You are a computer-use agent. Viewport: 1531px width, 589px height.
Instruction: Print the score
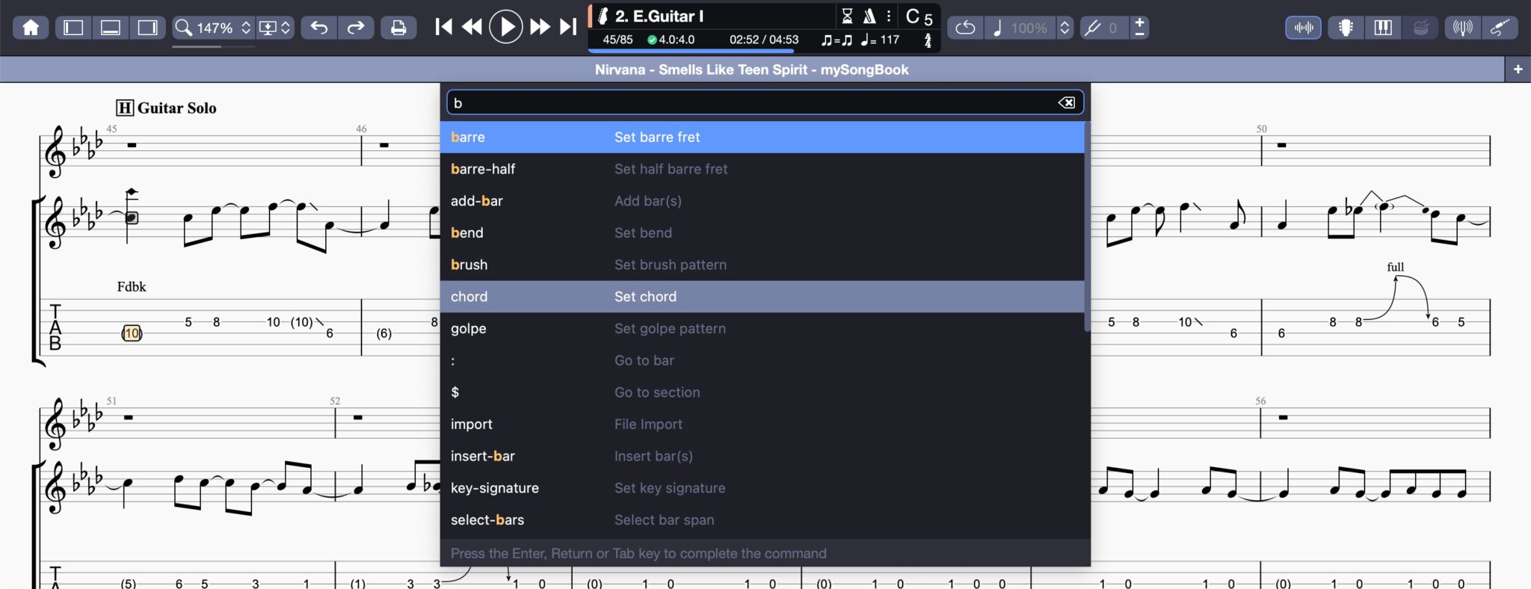click(398, 28)
